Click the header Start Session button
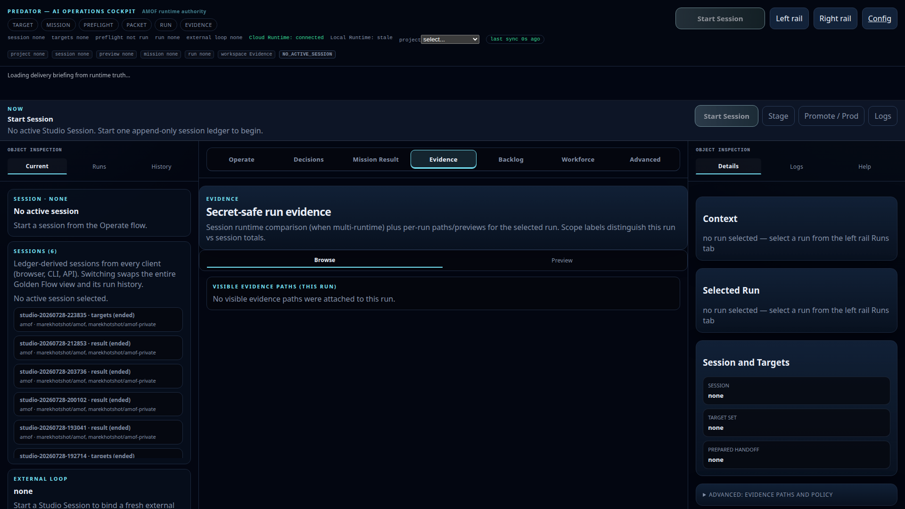 (x=720, y=19)
